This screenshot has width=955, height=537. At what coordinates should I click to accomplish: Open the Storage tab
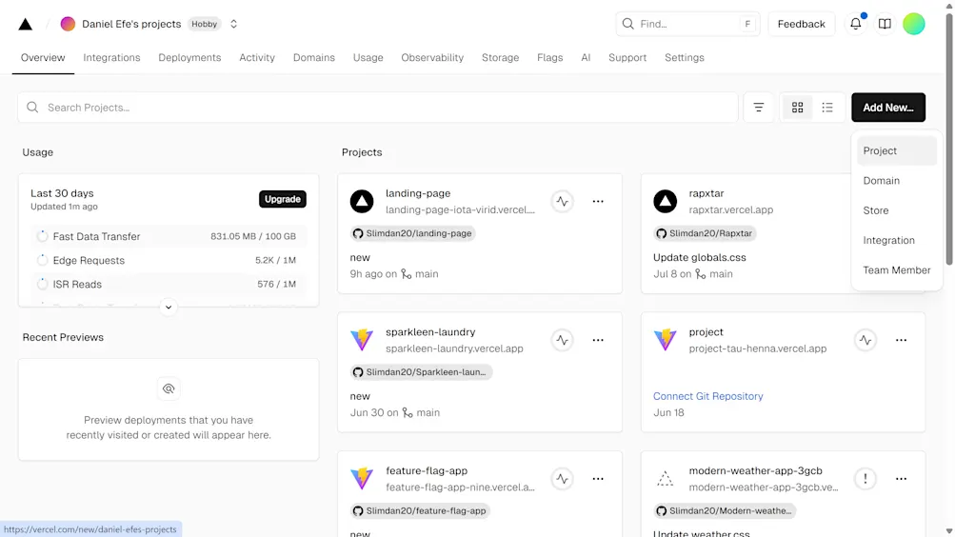point(500,57)
